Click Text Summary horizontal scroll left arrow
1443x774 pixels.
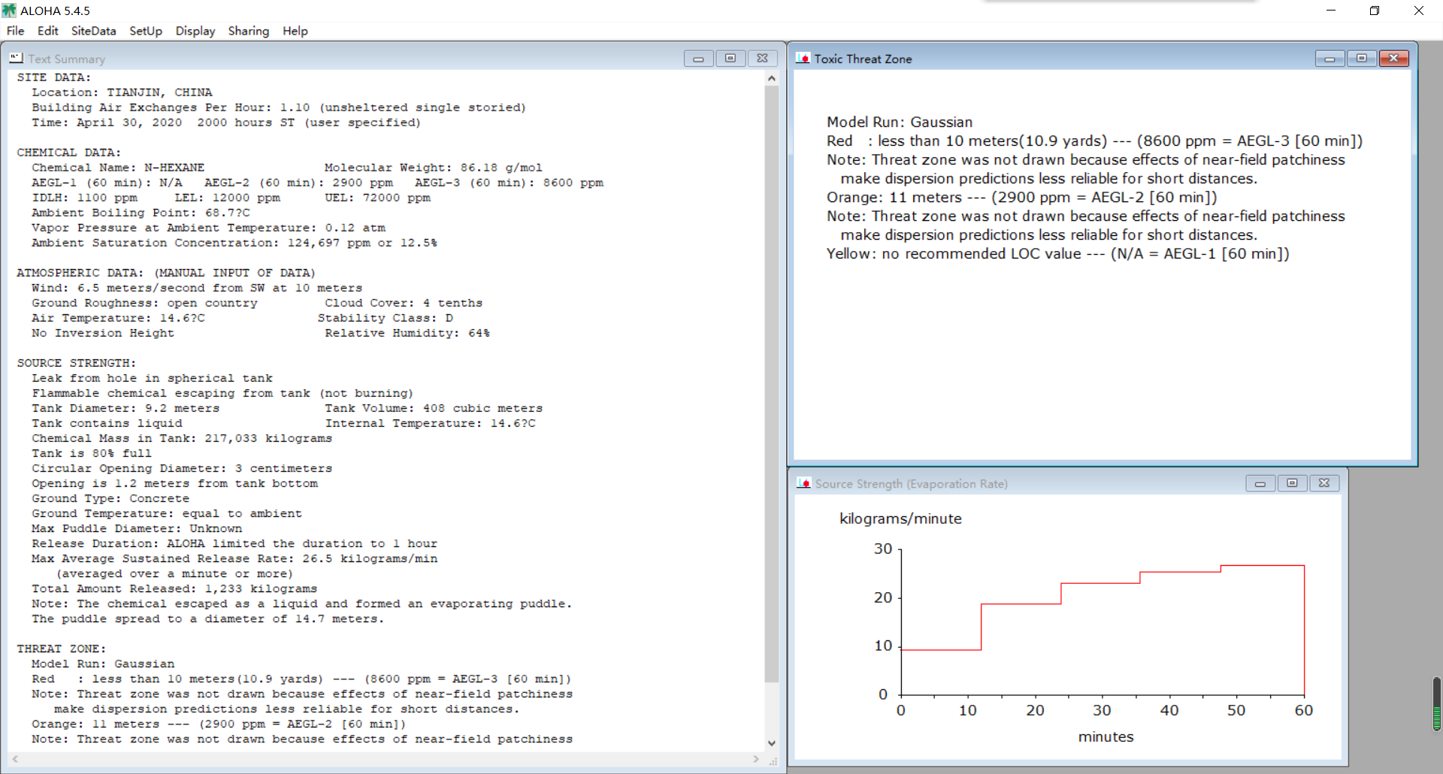tap(15, 760)
